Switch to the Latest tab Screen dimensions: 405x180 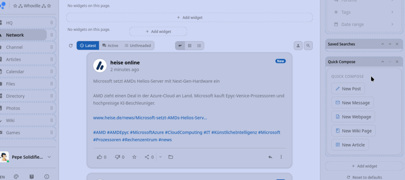(x=88, y=45)
